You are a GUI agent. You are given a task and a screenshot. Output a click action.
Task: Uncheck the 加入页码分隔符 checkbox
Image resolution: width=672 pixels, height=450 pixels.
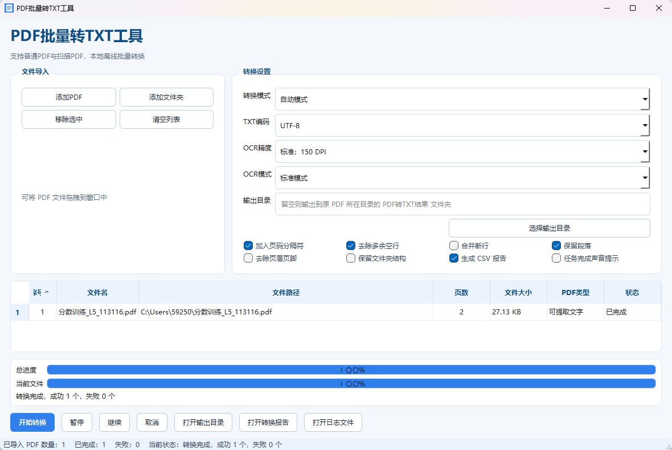(248, 246)
